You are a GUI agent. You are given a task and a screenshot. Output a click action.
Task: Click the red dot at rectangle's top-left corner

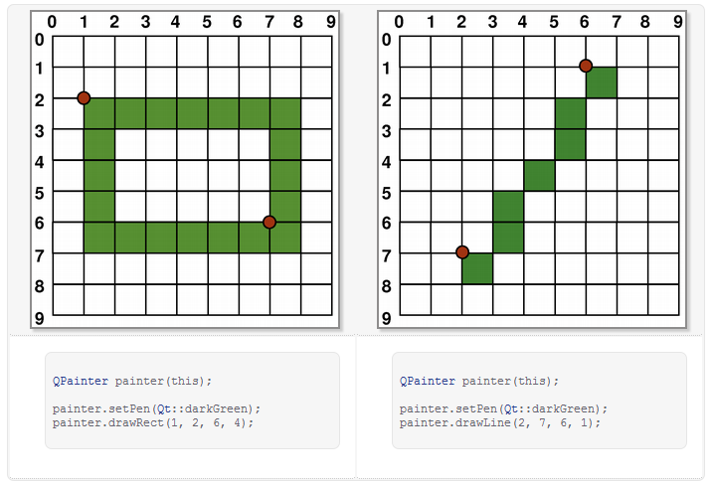click(x=84, y=97)
